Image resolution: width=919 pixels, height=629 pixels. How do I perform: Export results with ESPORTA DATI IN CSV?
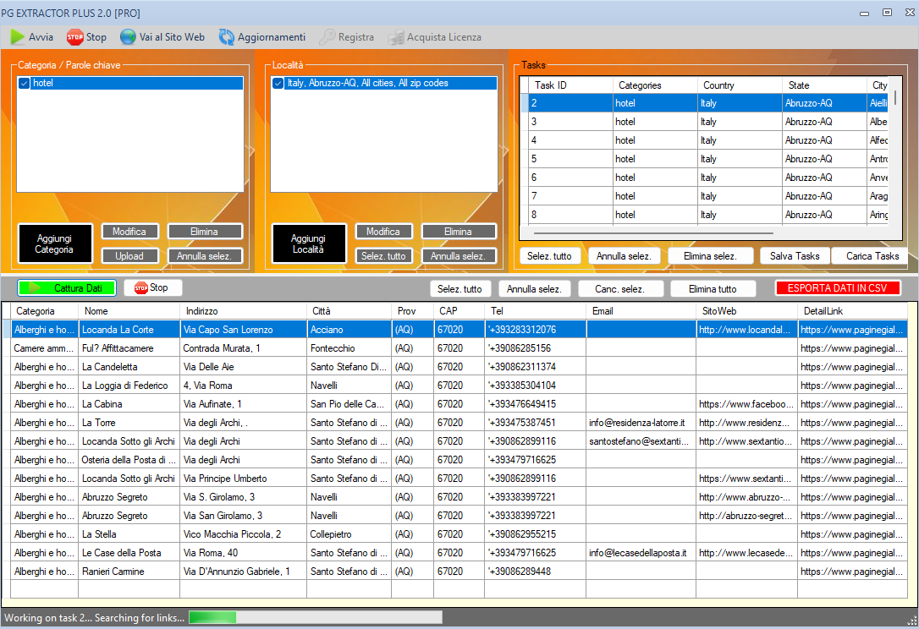pos(838,288)
